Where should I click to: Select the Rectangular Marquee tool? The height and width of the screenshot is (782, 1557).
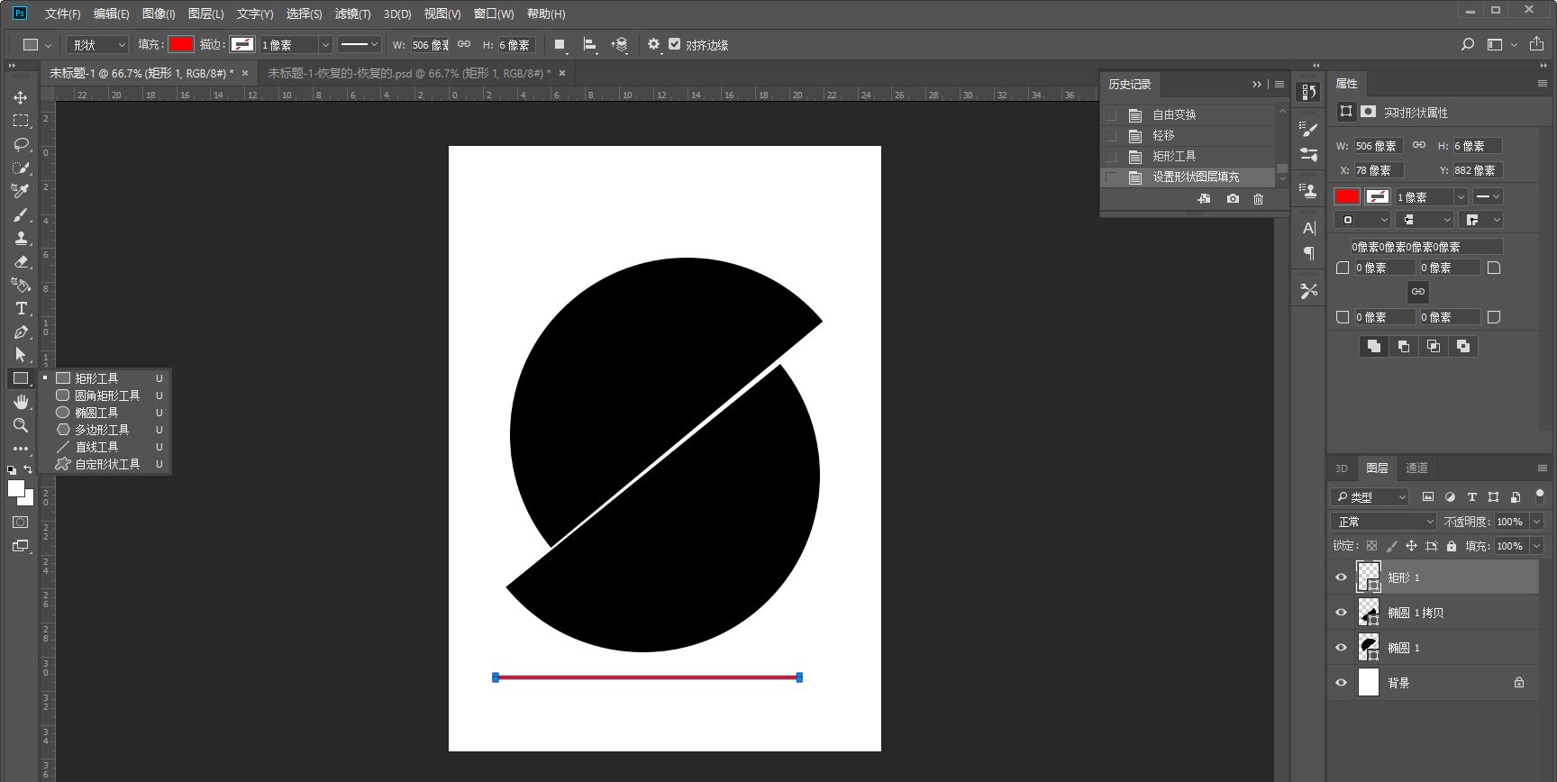(20, 121)
